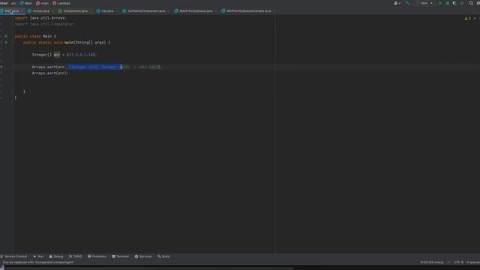This screenshot has height=270, width=480.
Task: Open the Main.java editor tab
Action: pyautogui.click(x=12, y=10)
